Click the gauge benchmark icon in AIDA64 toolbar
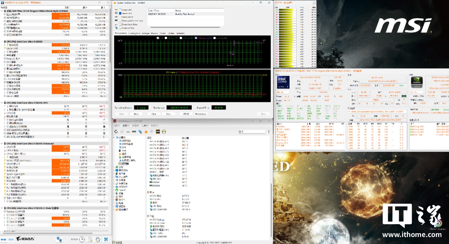Screen dimensions: 449x244 (164, 132)
